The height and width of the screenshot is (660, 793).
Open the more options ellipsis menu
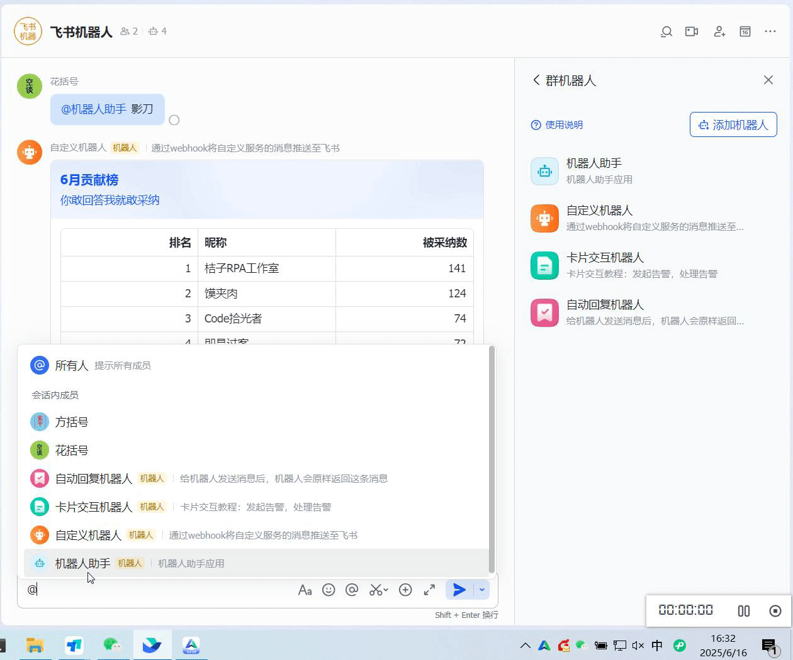pos(770,31)
